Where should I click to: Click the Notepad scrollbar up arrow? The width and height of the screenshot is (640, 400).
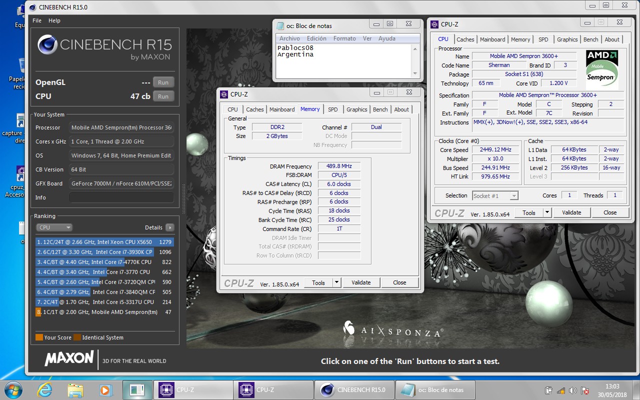click(415, 48)
